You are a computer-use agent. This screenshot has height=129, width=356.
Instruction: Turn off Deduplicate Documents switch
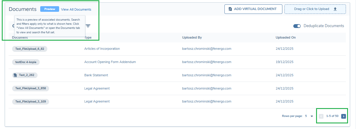point(297,26)
